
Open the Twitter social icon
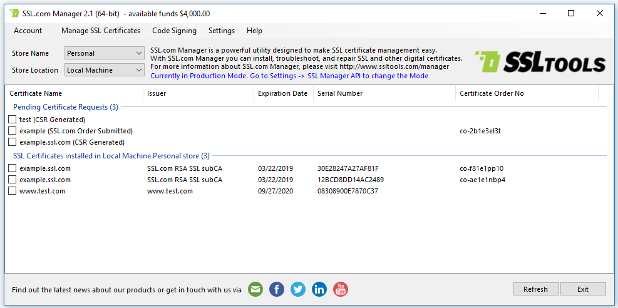click(x=298, y=289)
